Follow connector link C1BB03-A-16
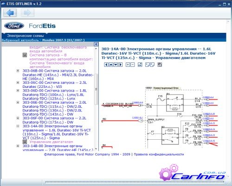Screen dimensions: 232x186 [209, 141]
